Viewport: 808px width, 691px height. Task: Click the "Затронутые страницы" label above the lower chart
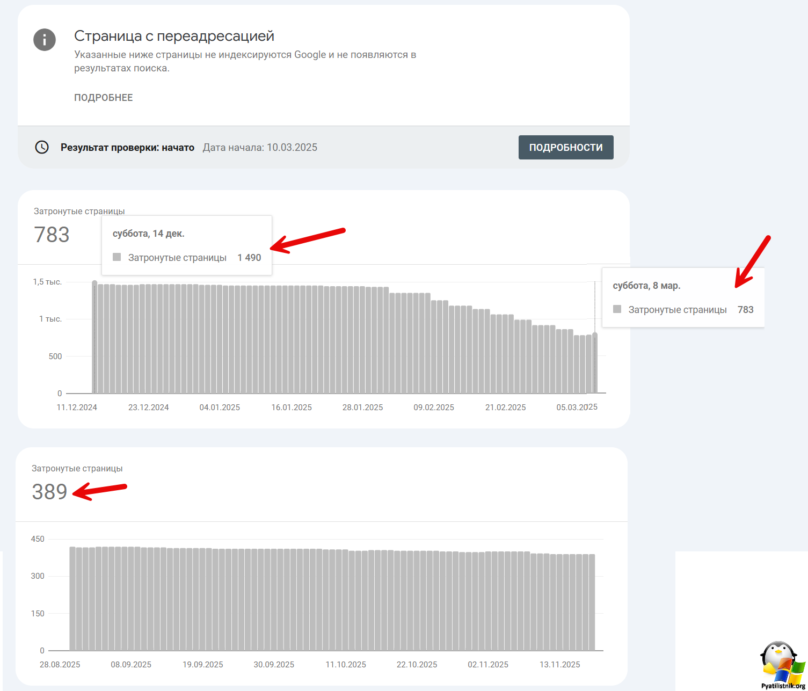coord(78,468)
